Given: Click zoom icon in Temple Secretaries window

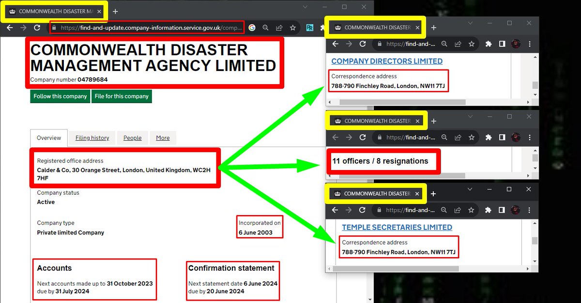Looking at the screenshot, I should [x=444, y=210].
